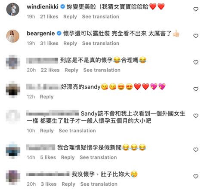Open windienikki's profile picture

(13, 9)
